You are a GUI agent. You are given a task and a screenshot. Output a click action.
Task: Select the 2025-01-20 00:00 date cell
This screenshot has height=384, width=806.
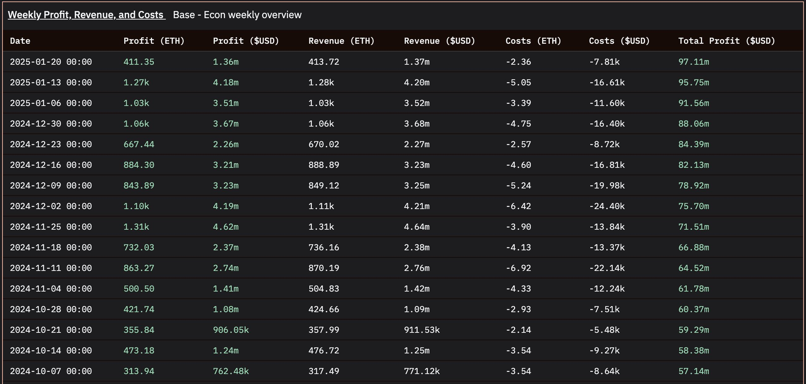pyautogui.click(x=51, y=62)
